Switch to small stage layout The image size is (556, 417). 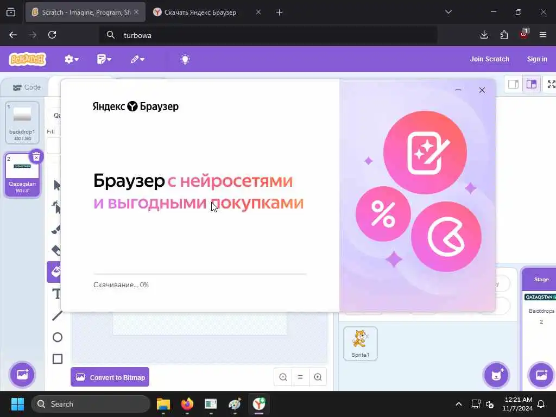coord(513,84)
